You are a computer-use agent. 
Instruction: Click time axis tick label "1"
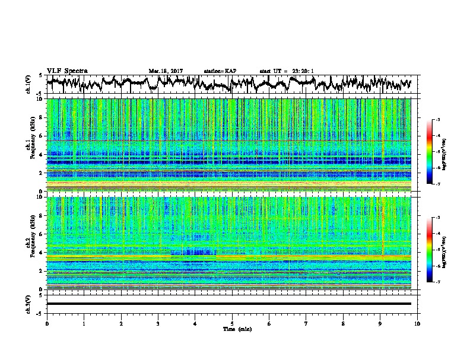(84, 324)
